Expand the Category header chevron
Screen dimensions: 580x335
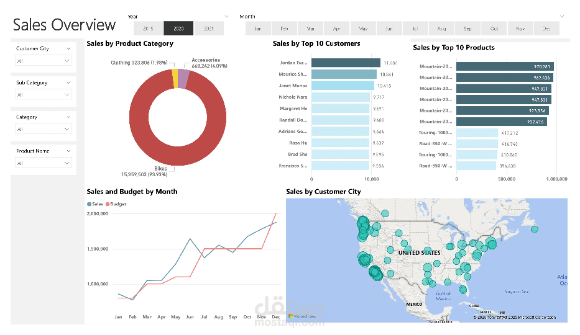click(68, 117)
